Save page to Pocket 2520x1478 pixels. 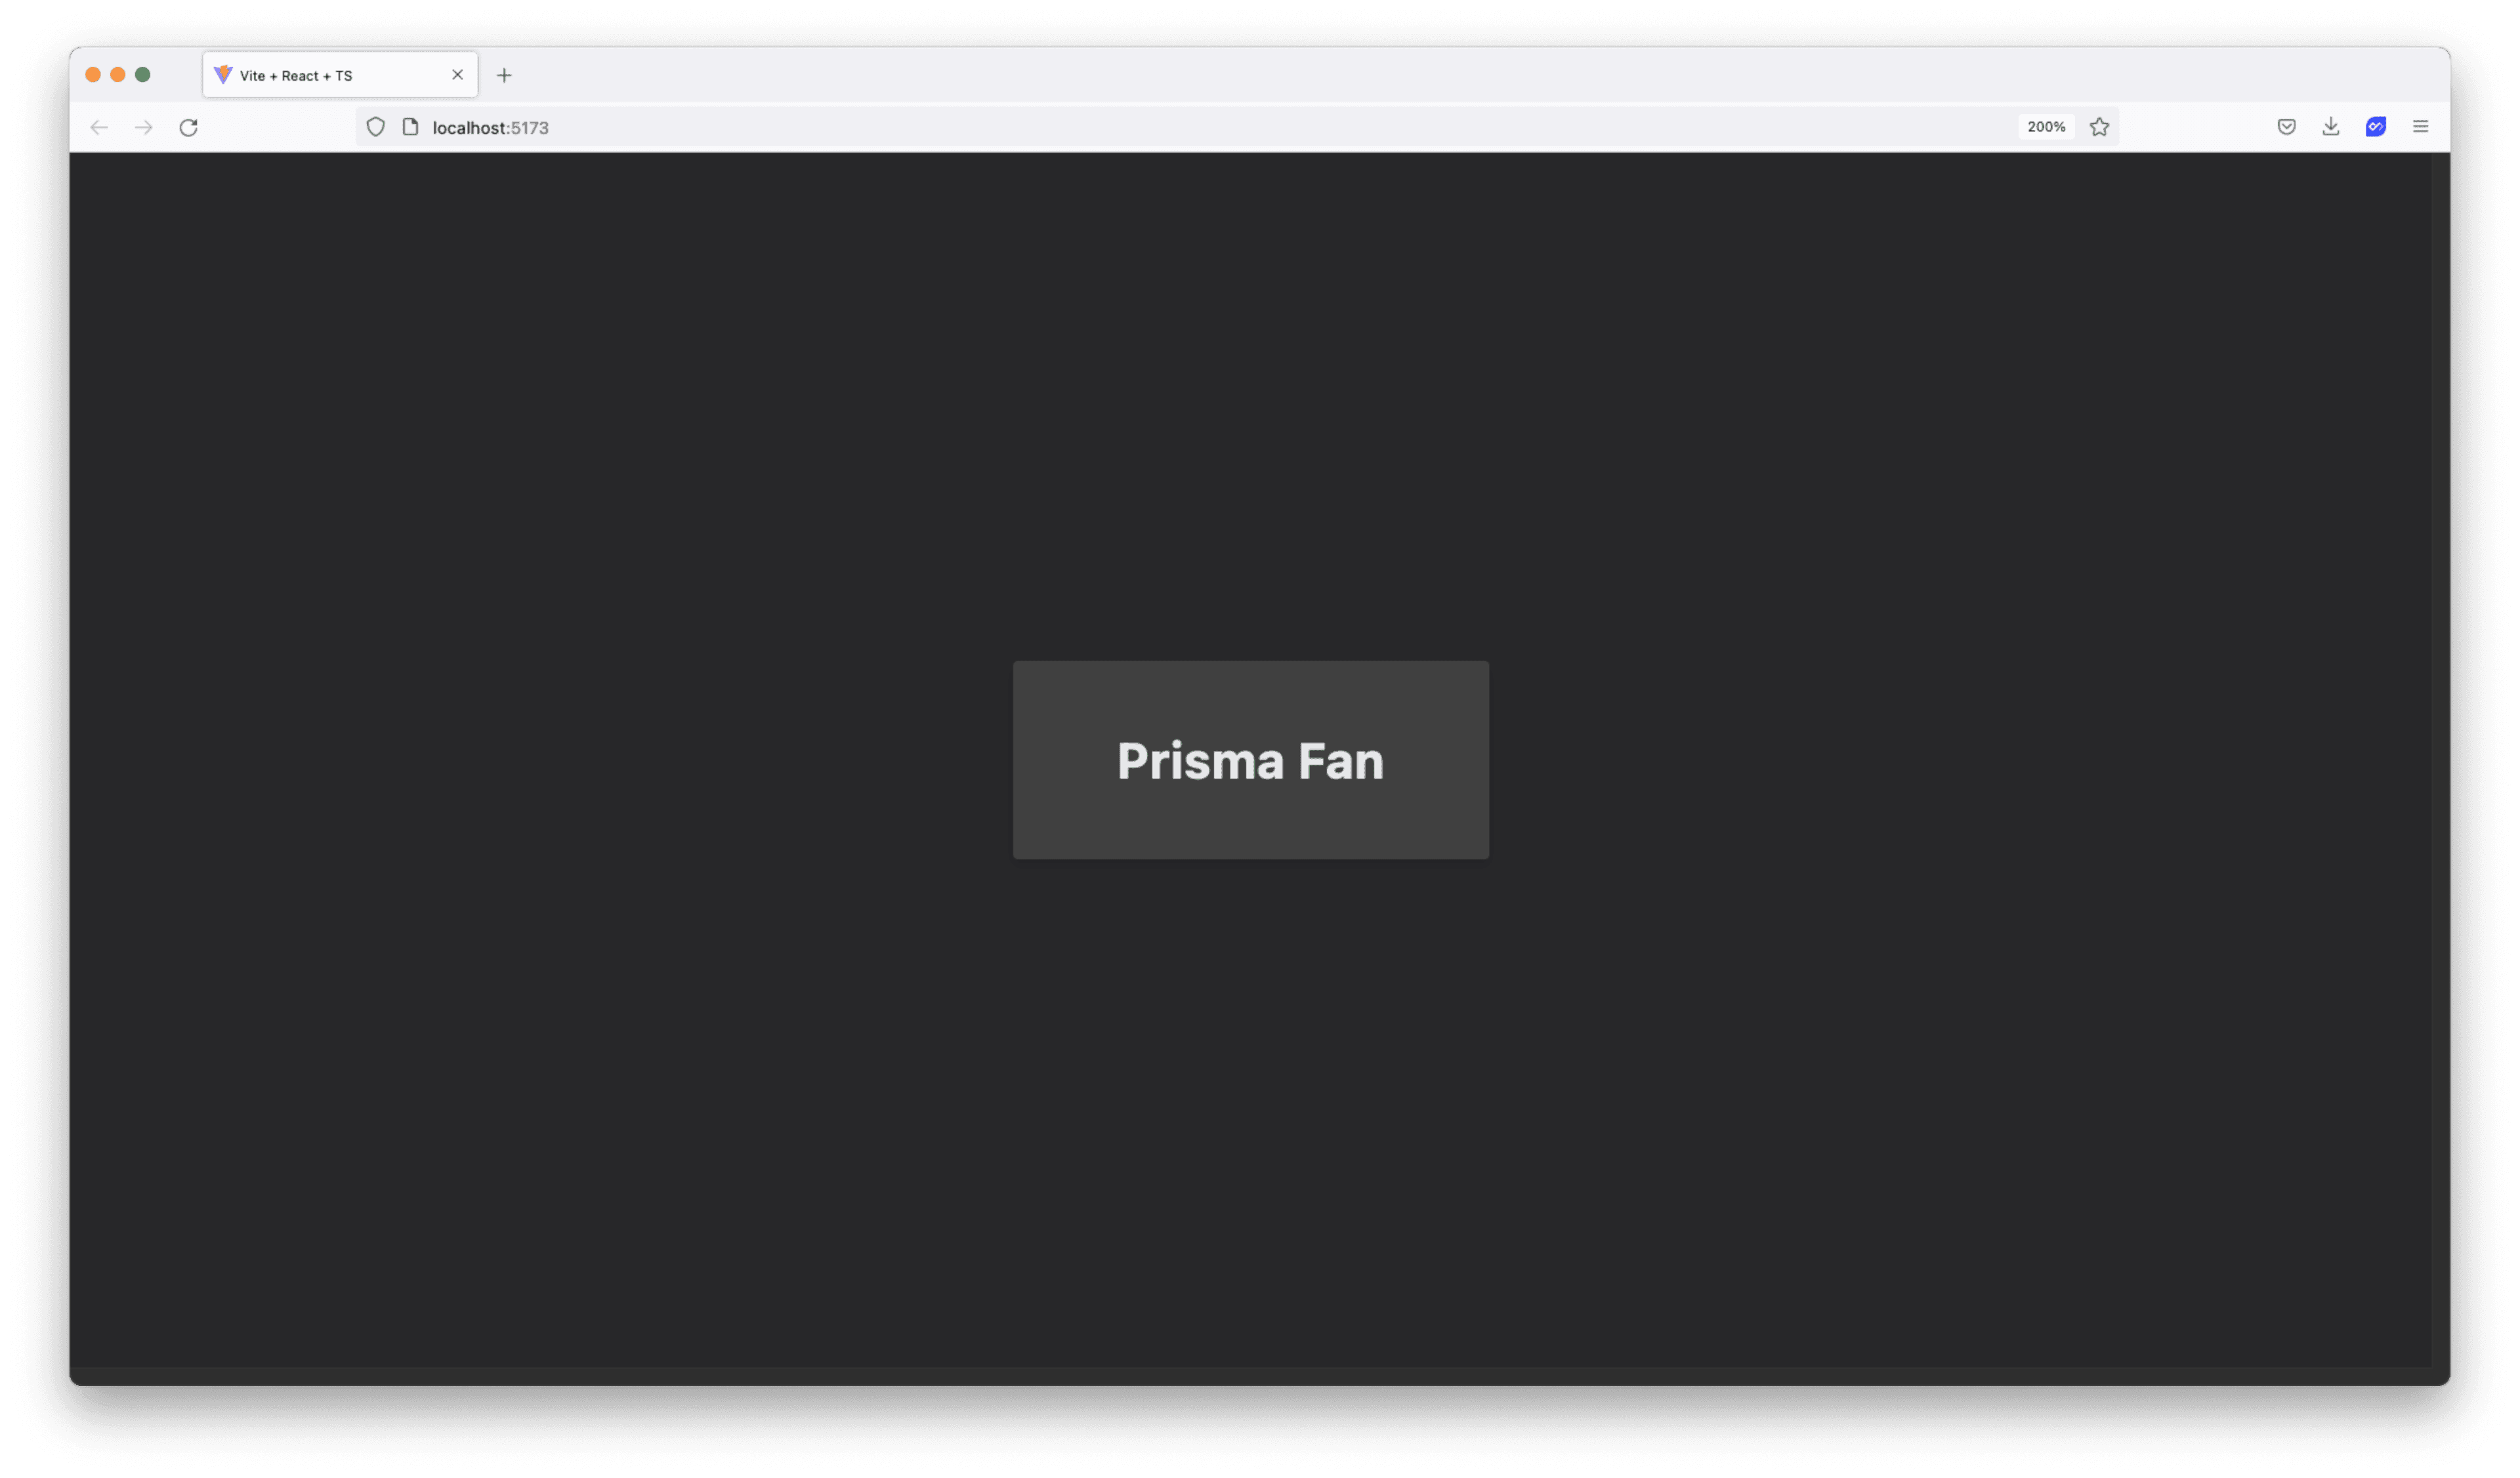2286,127
